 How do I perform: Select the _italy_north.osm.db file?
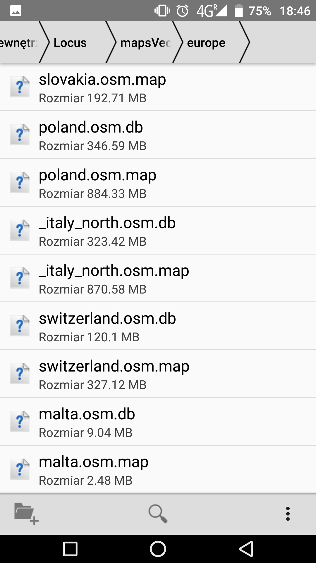(x=158, y=230)
